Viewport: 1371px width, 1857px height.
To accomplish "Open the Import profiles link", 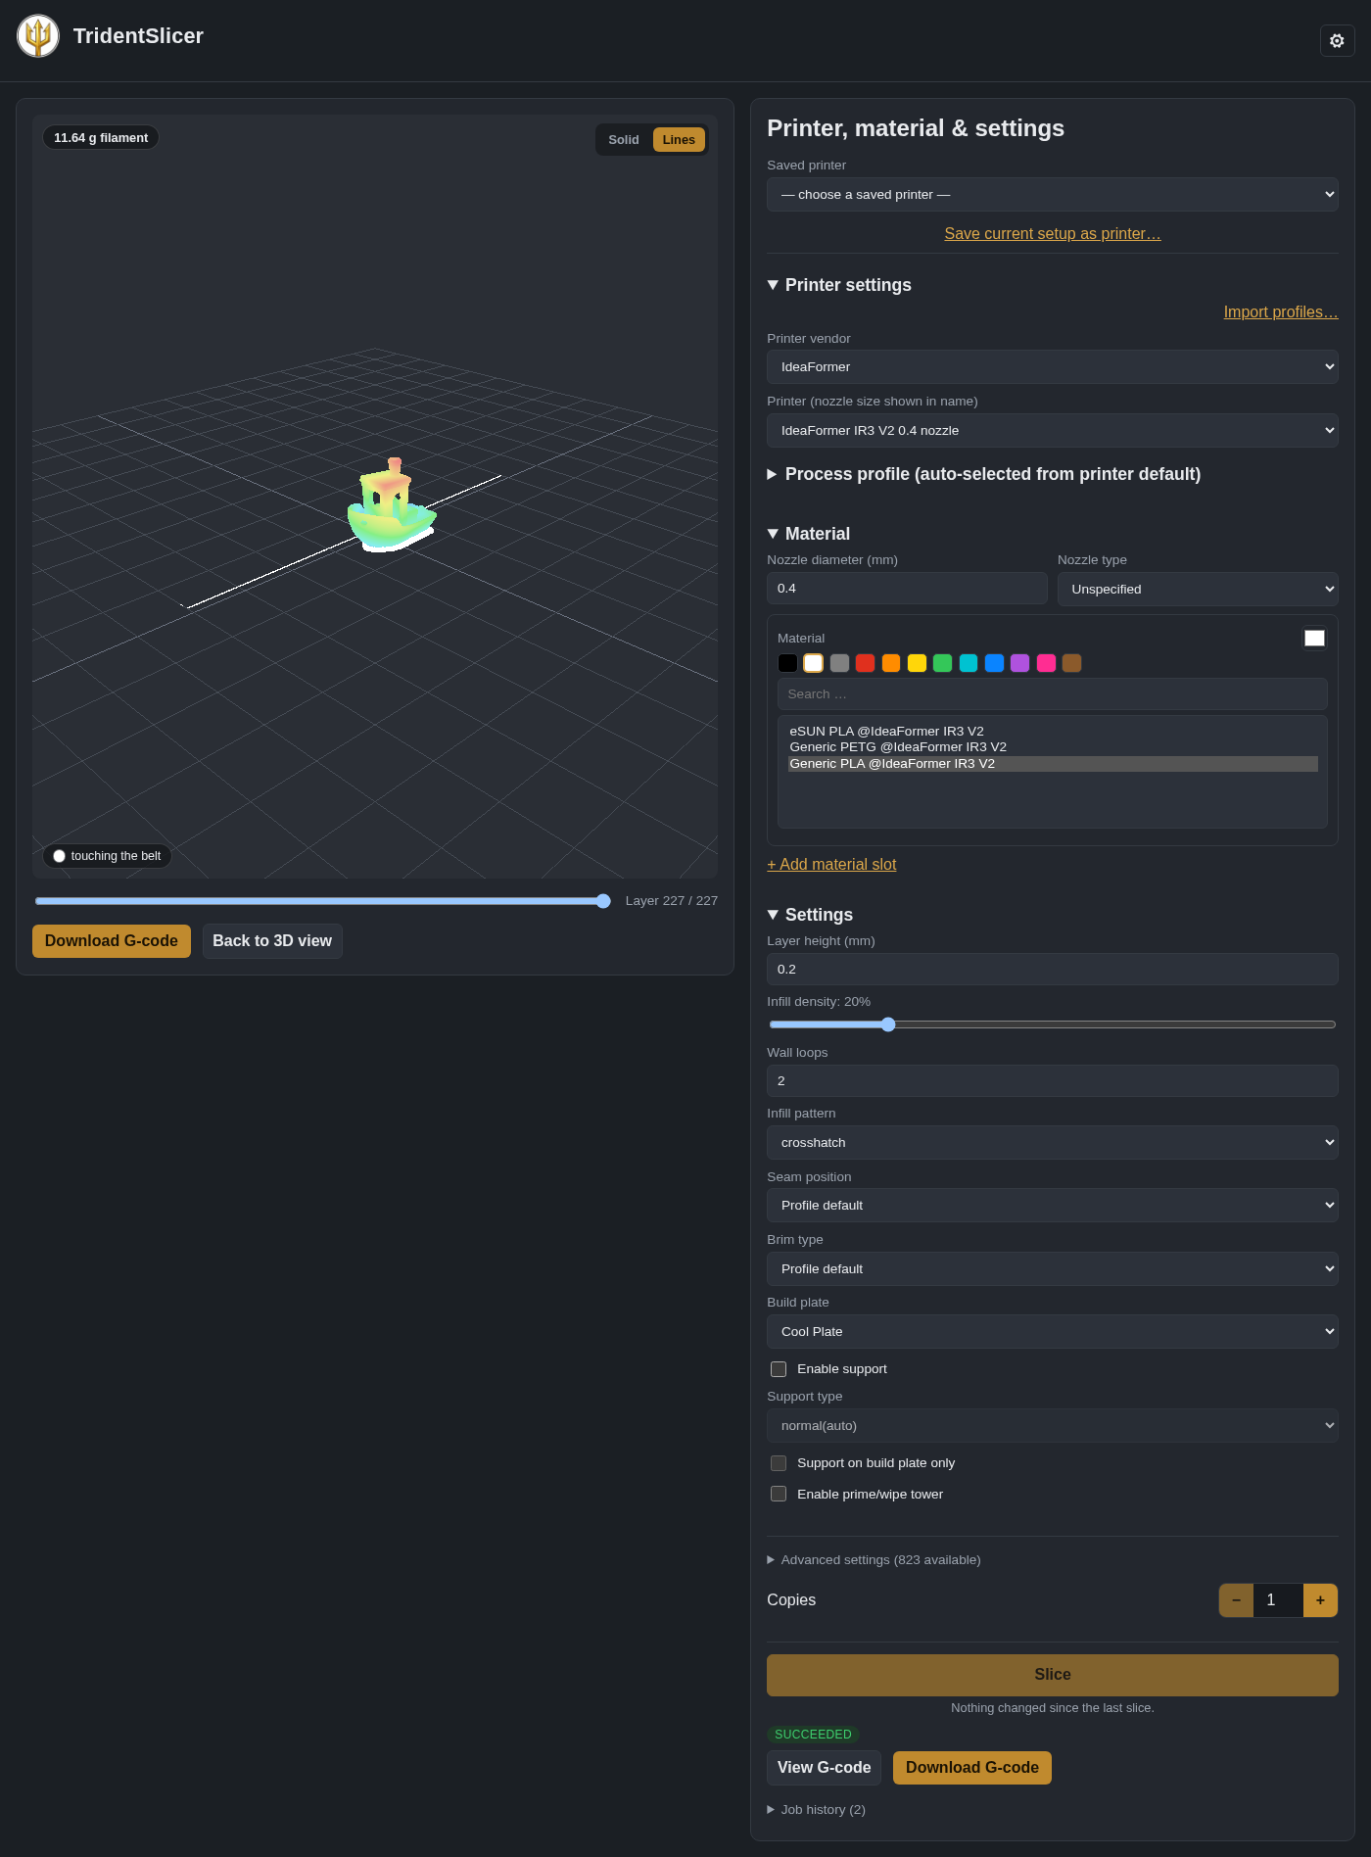I will pyautogui.click(x=1280, y=311).
